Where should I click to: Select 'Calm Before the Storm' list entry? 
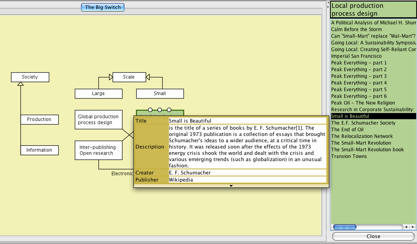pos(356,29)
